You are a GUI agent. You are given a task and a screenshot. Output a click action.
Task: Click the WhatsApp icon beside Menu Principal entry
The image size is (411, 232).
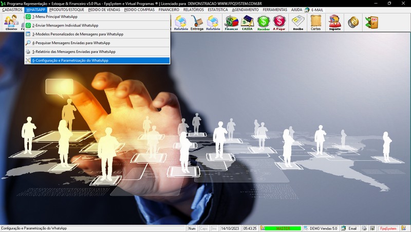28,16
